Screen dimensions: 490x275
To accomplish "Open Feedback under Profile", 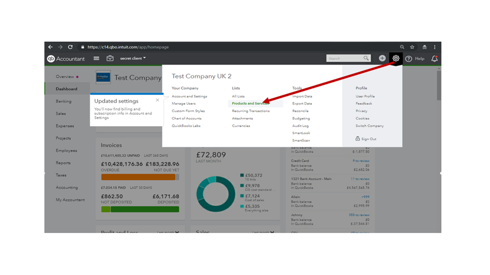I will [364, 104].
